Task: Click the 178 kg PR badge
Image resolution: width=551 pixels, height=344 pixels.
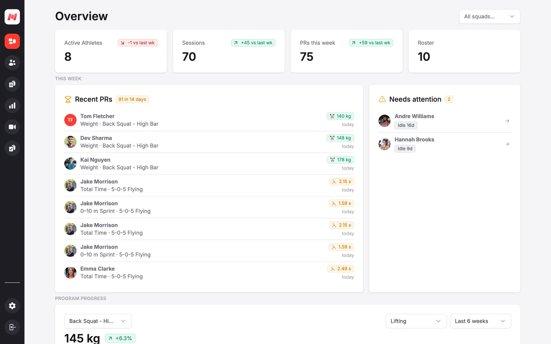Action: [341, 160]
